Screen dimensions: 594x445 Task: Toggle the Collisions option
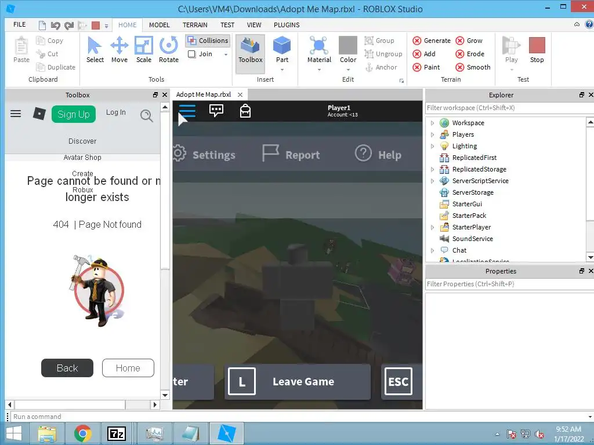(x=208, y=41)
